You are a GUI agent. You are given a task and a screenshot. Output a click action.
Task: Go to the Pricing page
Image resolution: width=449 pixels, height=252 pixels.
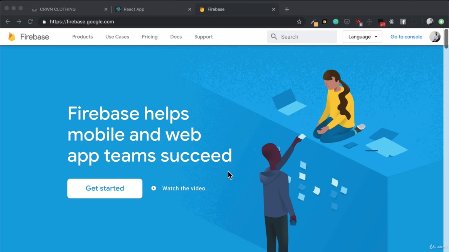149,37
